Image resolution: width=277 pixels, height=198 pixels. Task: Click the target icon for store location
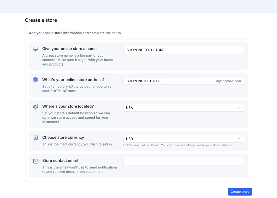point(35,107)
